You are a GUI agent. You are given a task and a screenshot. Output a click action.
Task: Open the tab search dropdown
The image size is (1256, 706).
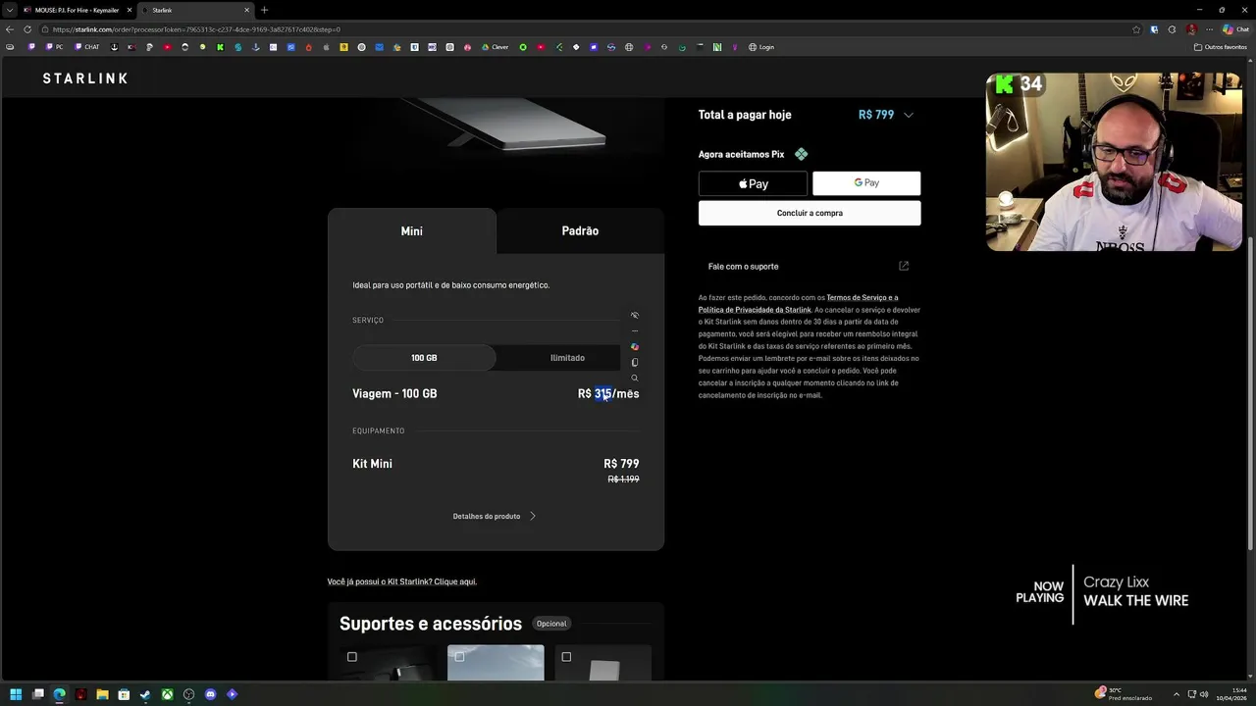pos(9,10)
